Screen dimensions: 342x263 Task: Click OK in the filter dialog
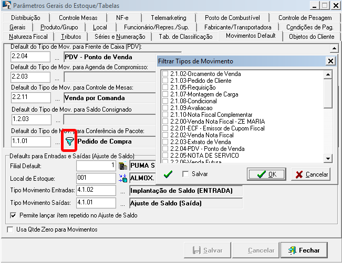(266, 174)
